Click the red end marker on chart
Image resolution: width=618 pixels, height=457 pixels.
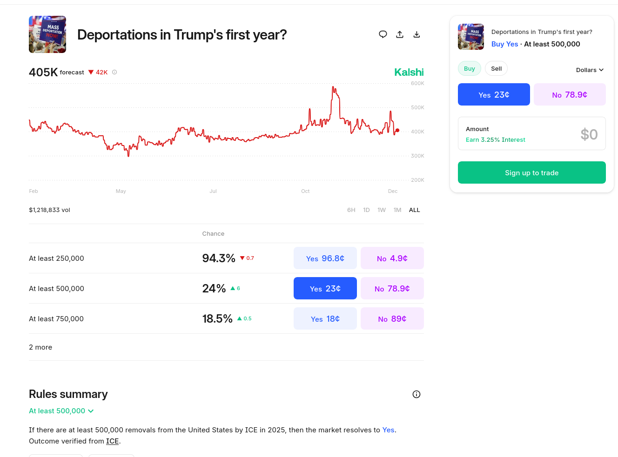tap(397, 130)
